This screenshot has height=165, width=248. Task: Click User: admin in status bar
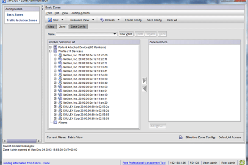210,163
